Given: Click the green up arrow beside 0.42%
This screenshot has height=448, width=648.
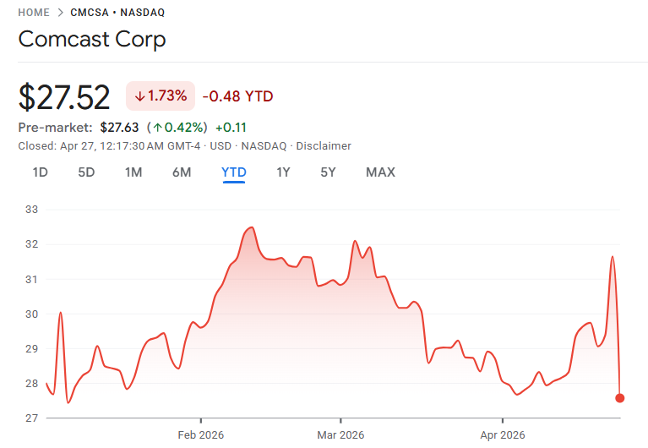Looking at the screenshot, I should tap(157, 128).
